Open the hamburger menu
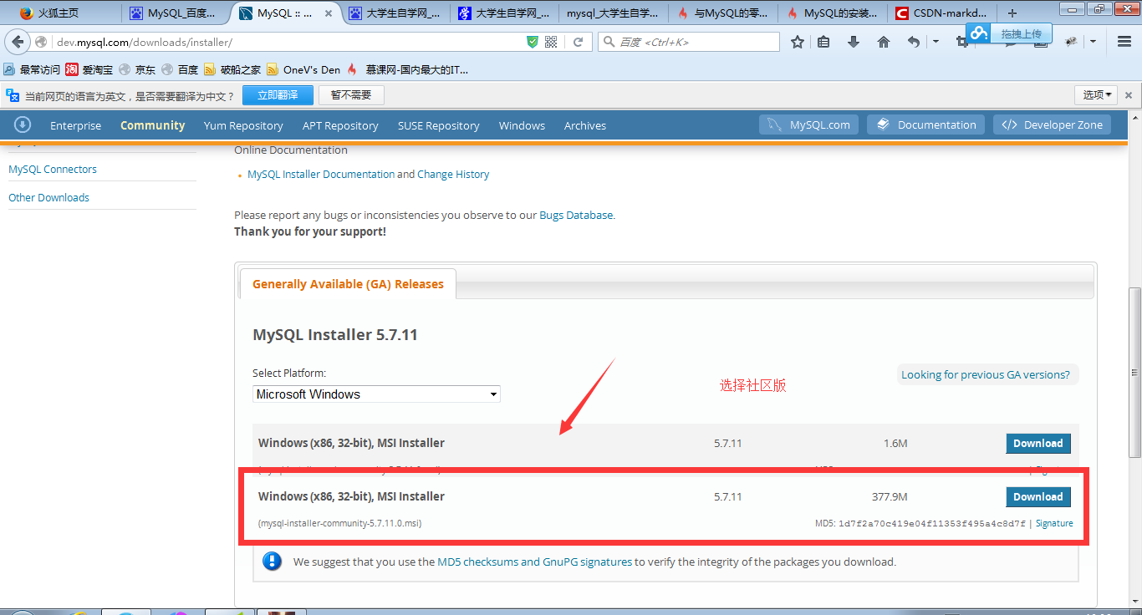Image resolution: width=1142 pixels, height=615 pixels. coord(1124,42)
